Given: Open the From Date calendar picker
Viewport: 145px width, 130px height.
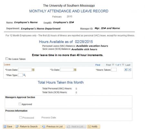Looking at the screenshot, I should click(x=33, y=70).
